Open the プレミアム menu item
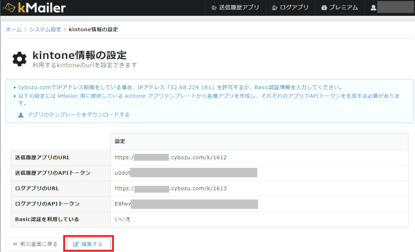The width and height of the screenshot is (415, 252). [x=344, y=7]
